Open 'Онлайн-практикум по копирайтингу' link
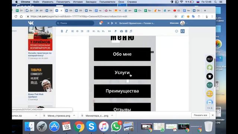238x134 pixels. 40,54
